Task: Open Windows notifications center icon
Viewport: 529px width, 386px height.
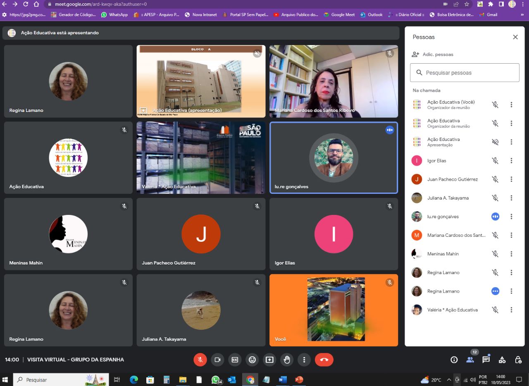Action: (519, 379)
